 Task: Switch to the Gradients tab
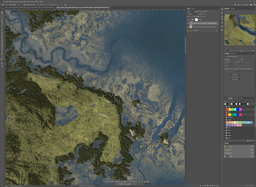(236, 98)
